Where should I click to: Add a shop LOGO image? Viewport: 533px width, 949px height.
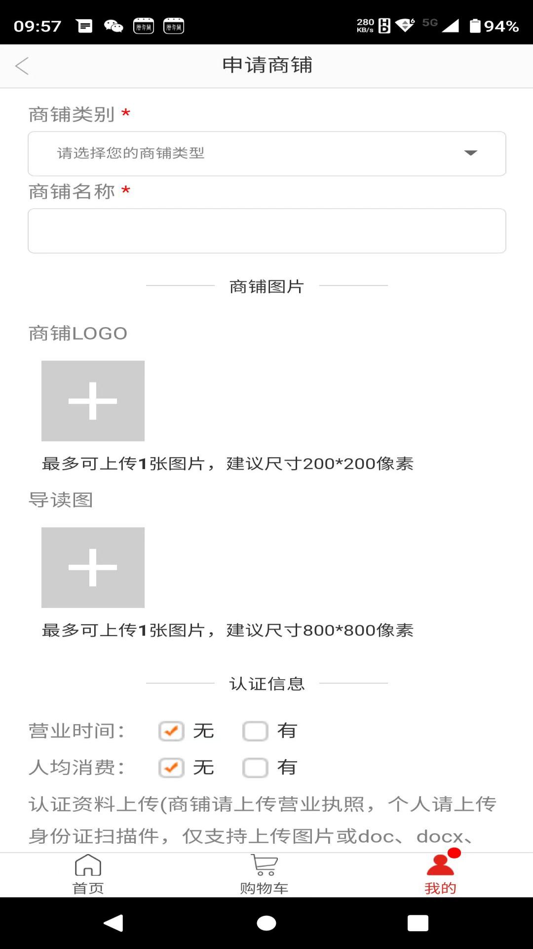[x=93, y=401]
